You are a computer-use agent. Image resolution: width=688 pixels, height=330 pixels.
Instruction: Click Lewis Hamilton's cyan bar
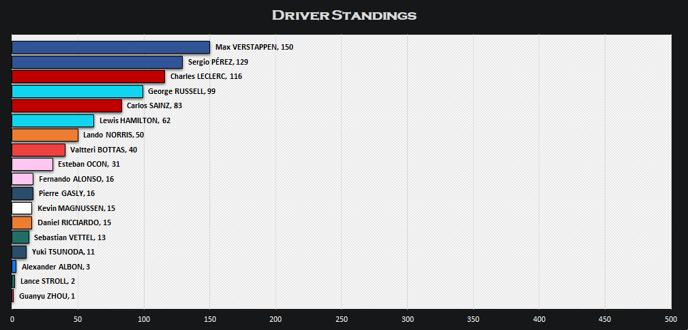pyautogui.click(x=53, y=120)
